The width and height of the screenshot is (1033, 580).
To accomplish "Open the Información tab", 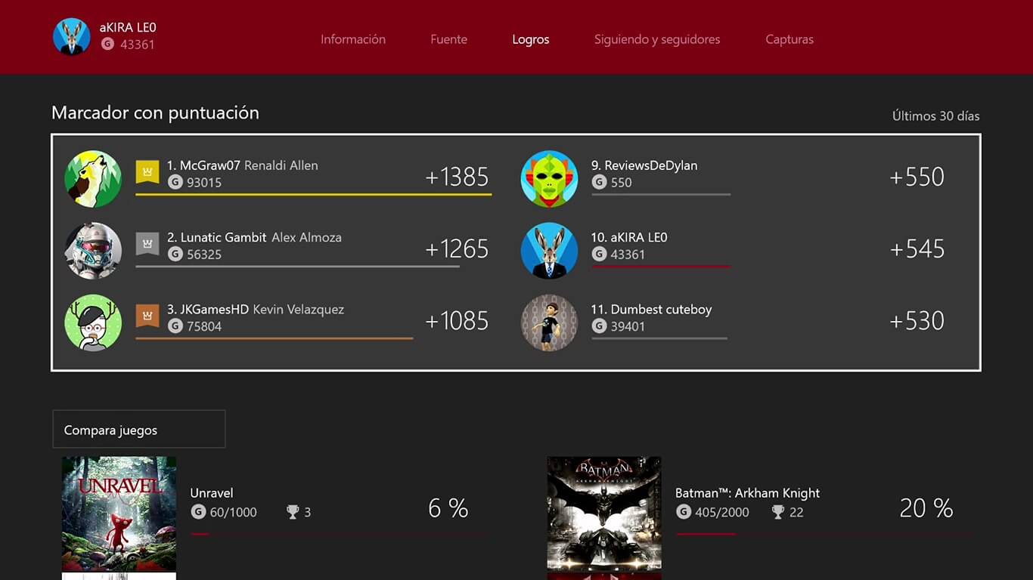I will [x=353, y=39].
